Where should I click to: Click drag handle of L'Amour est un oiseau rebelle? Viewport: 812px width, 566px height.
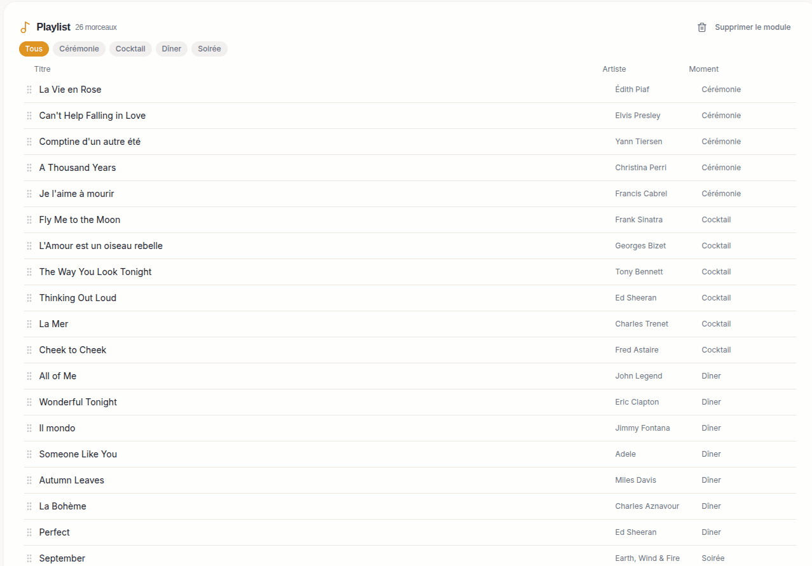pyautogui.click(x=29, y=246)
